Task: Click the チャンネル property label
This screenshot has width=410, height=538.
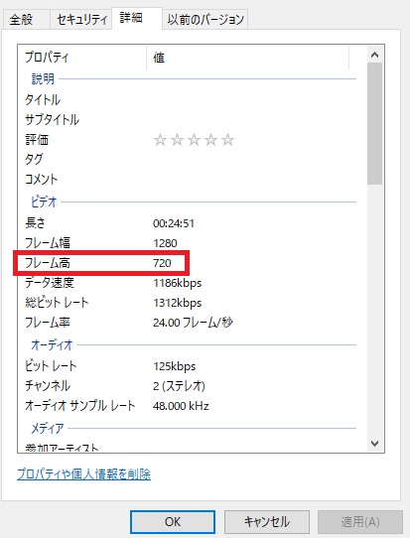Action: [48, 386]
